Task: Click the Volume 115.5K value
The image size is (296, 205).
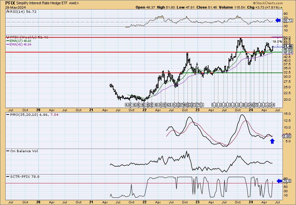Action: (x=232, y=7)
